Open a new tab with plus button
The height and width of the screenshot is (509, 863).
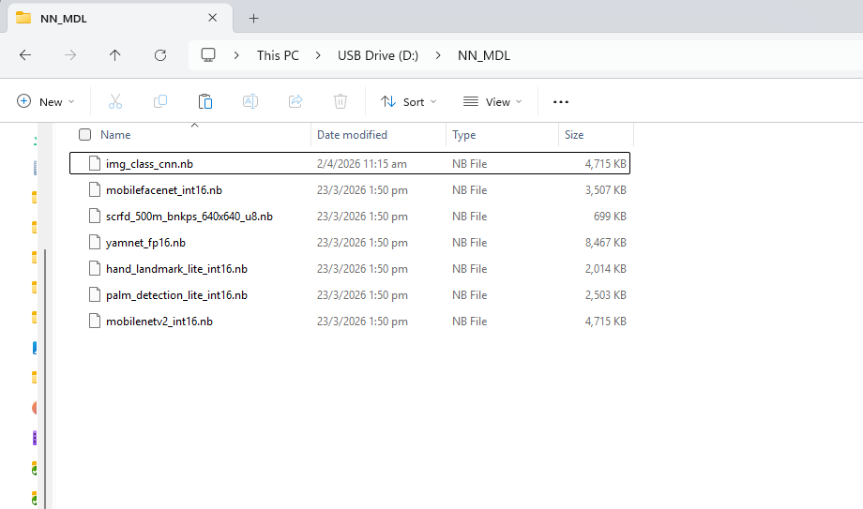pos(253,18)
